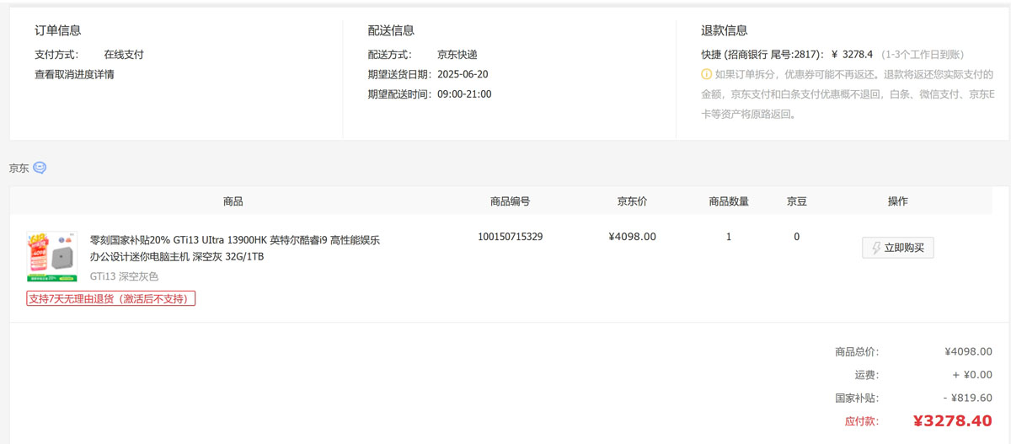Click payment method 在线支付
The width and height of the screenshot is (1011, 444).
(x=124, y=54)
